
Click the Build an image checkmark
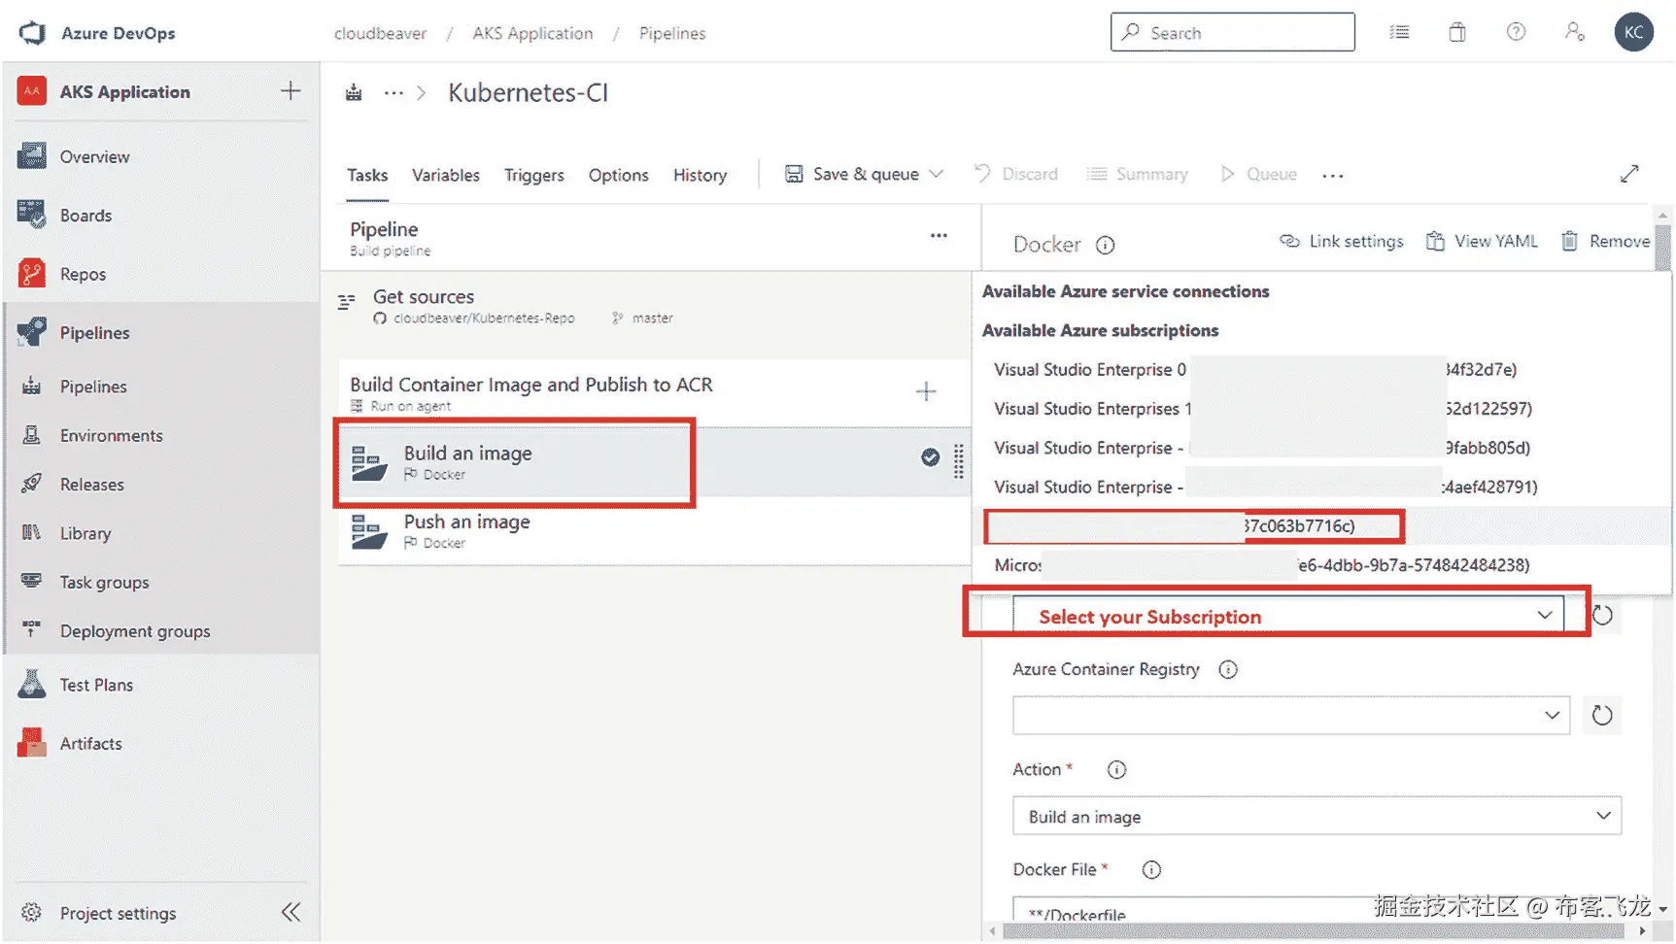pyautogui.click(x=930, y=457)
